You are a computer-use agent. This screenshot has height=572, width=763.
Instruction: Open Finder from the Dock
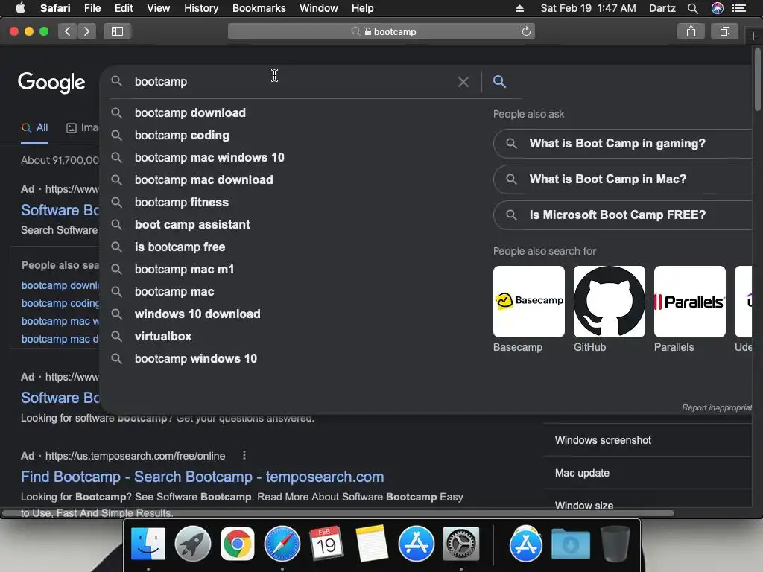(148, 544)
